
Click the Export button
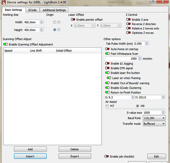[75, 156]
